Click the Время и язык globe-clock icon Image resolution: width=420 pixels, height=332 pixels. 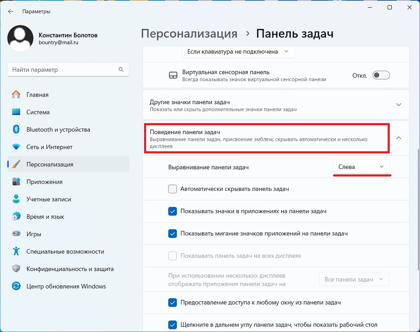coord(16,216)
